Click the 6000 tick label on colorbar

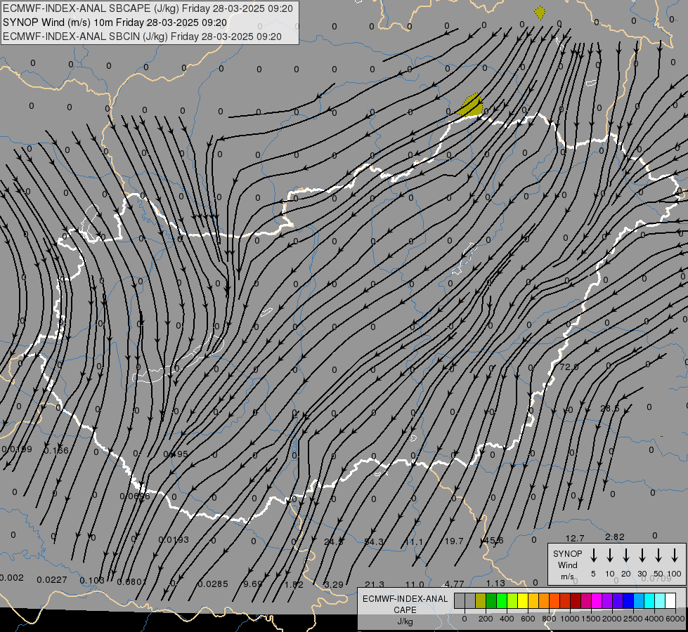(675, 619)
